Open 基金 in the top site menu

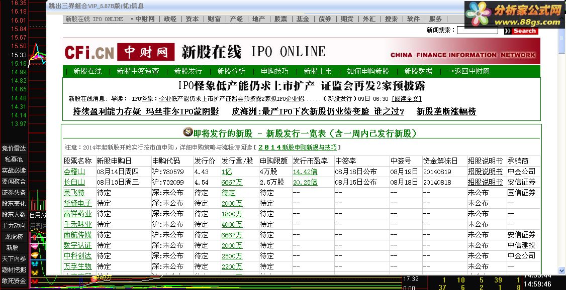303,19
